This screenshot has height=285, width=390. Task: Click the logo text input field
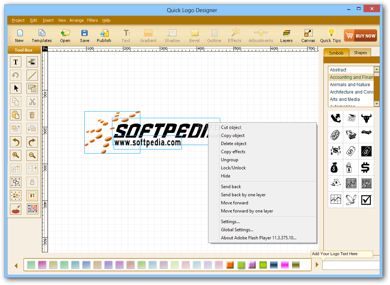(x=351, y=265)
